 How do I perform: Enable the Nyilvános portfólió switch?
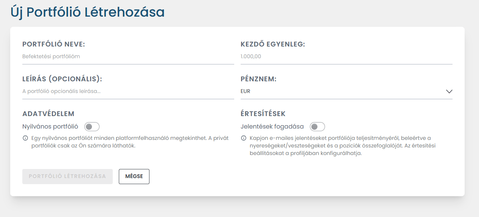coord(92,127)
